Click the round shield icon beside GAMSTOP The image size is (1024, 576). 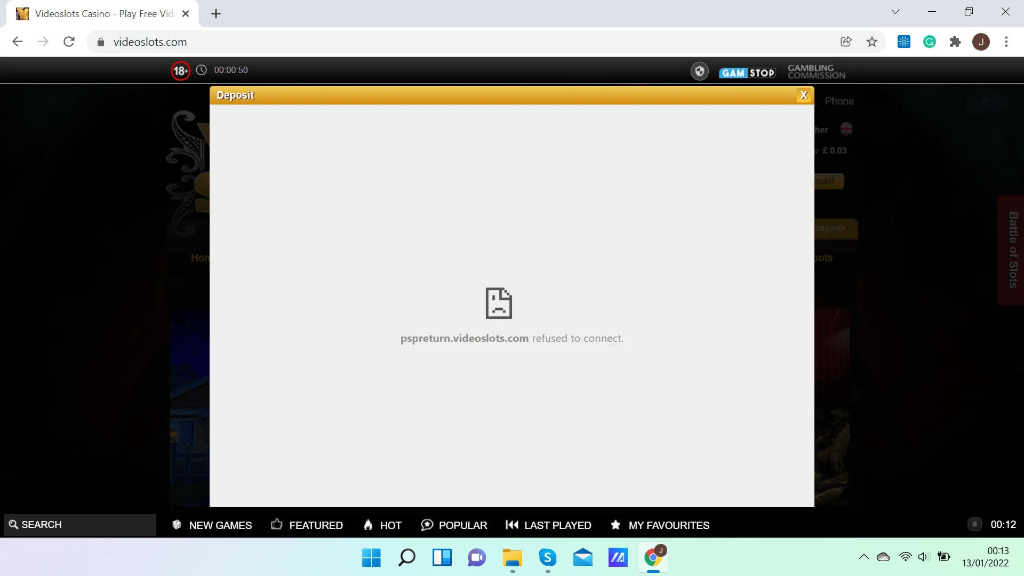pos(699,71)
